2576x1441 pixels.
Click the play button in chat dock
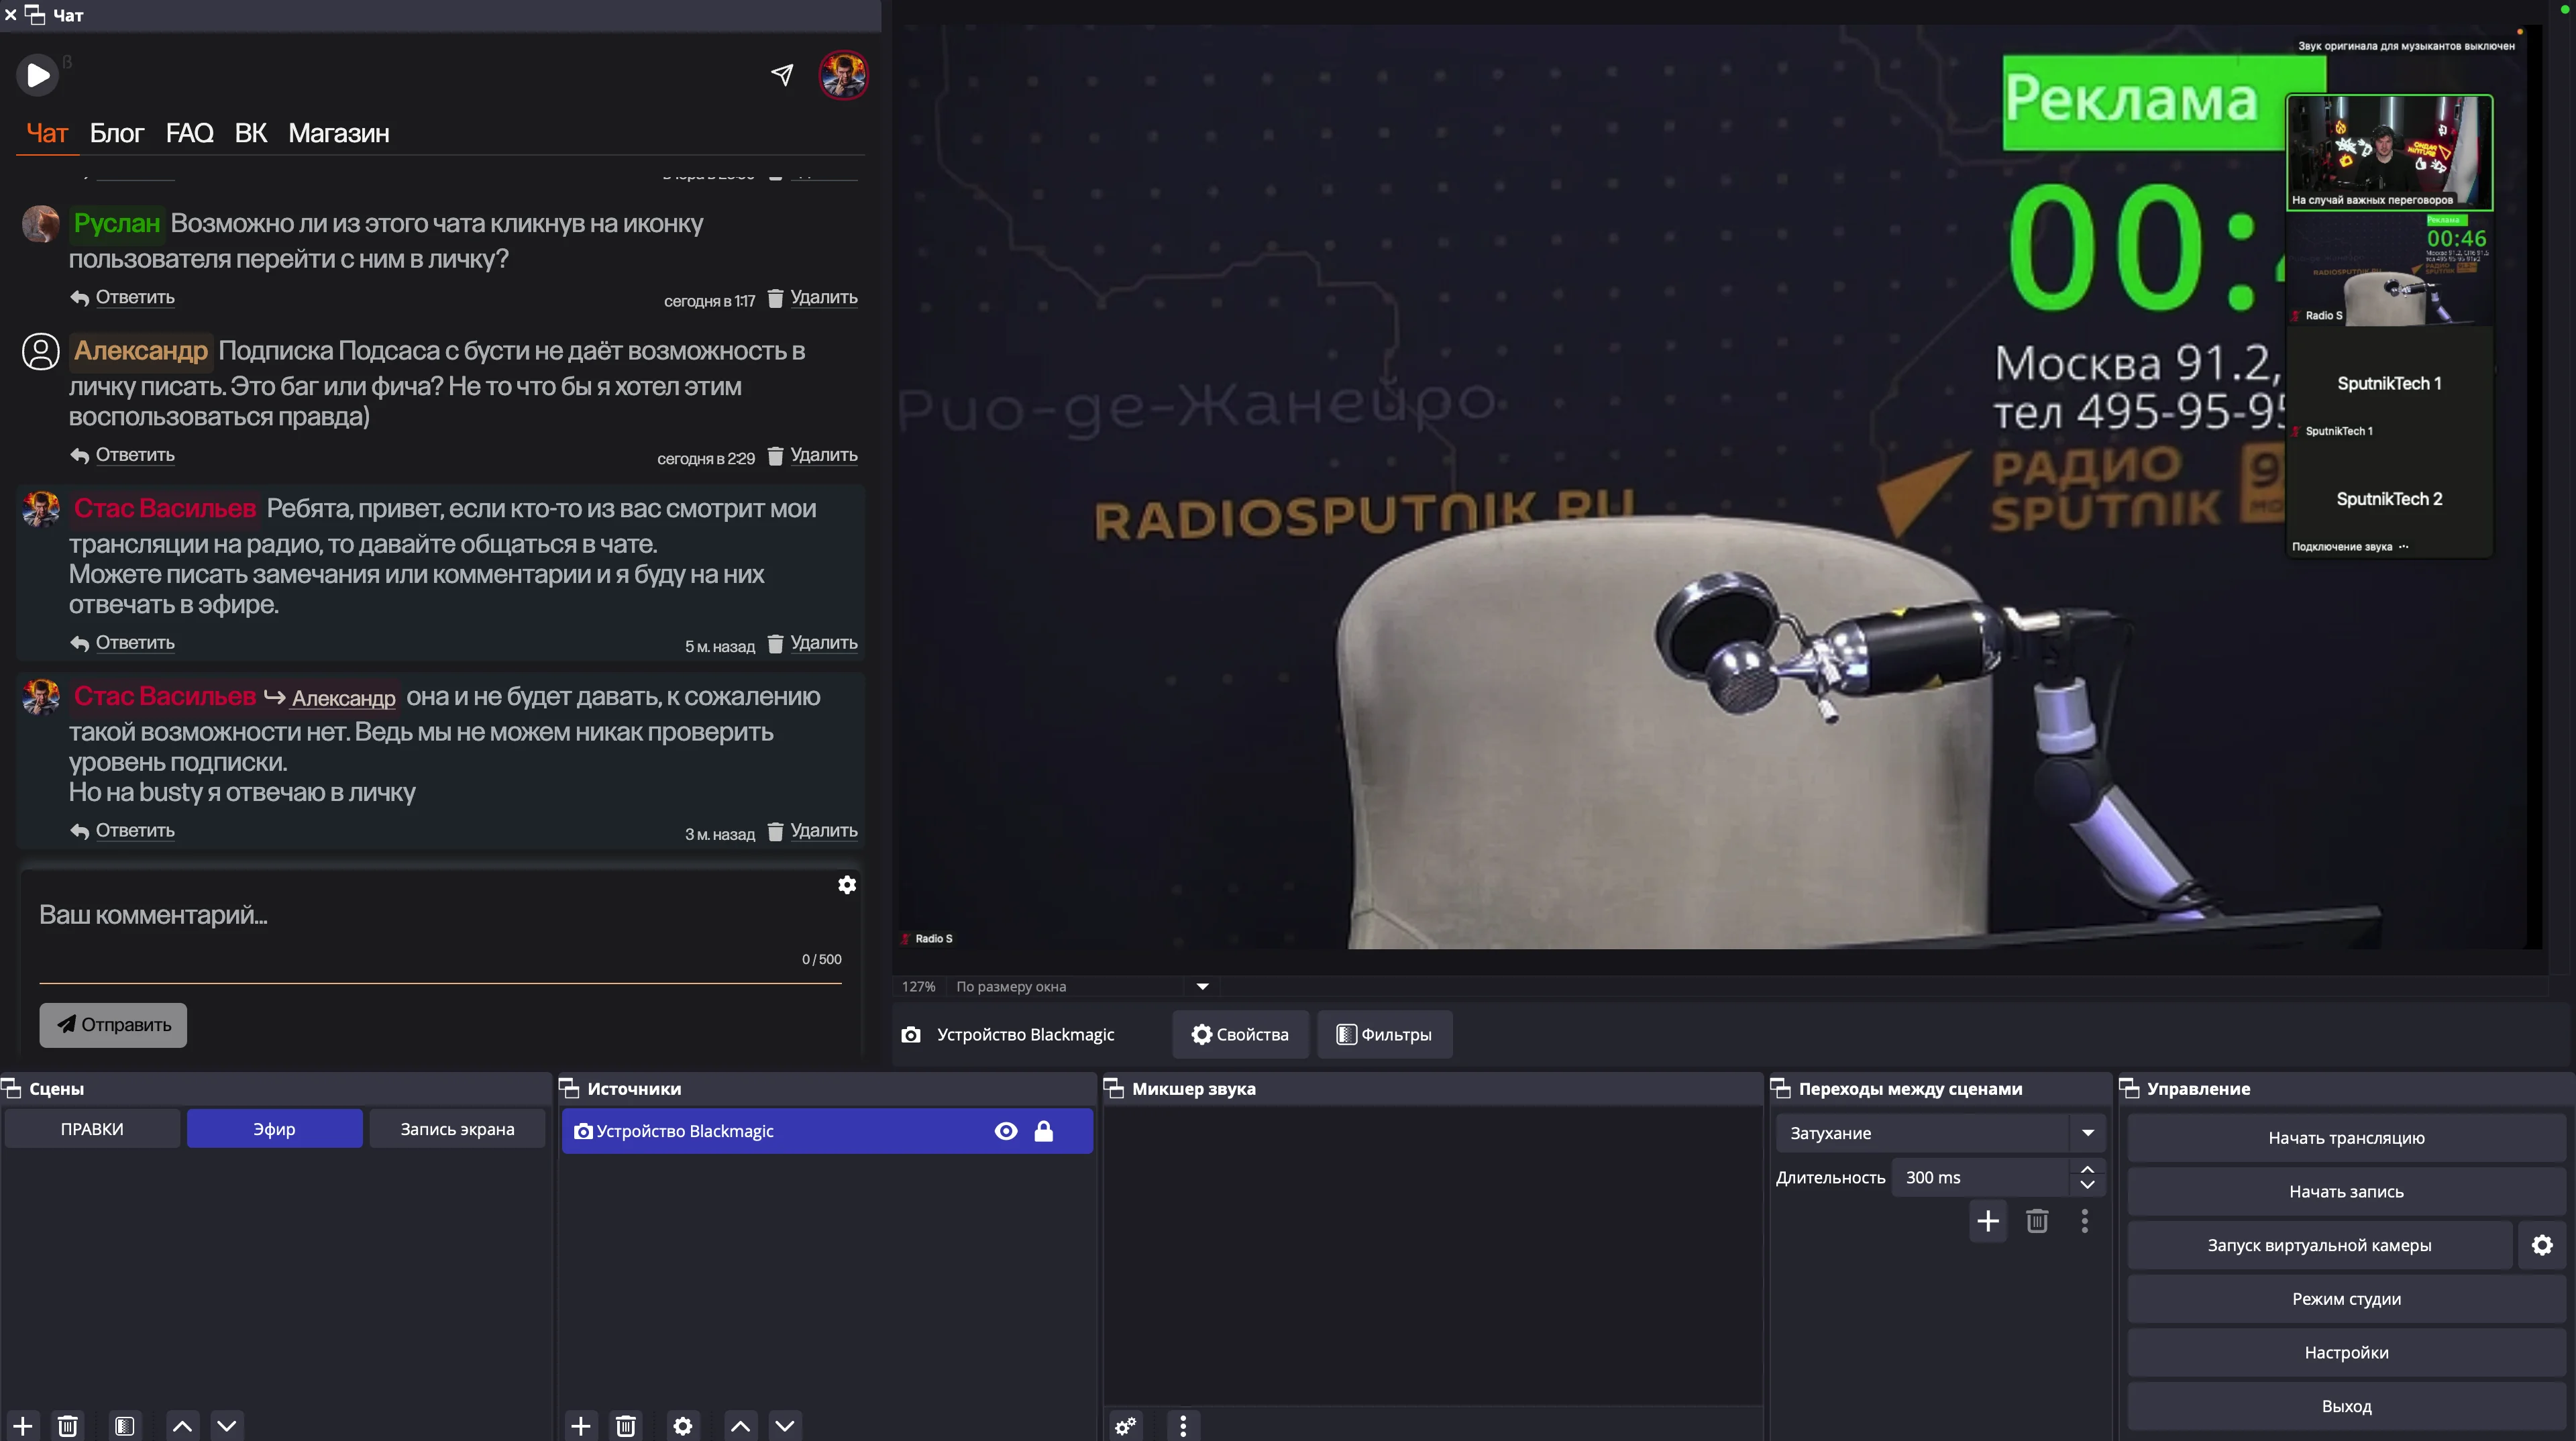pyautogui.click(x=37, y=75)
